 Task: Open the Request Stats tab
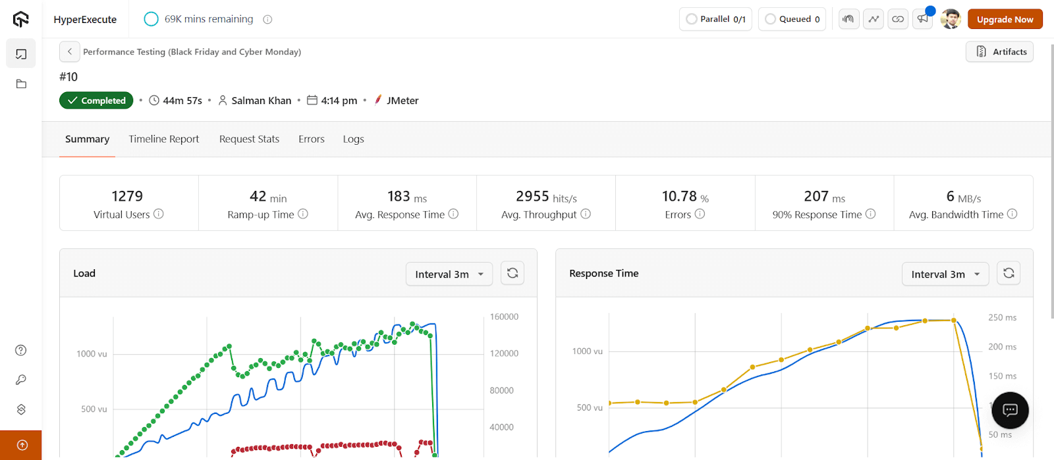[249, 139]
